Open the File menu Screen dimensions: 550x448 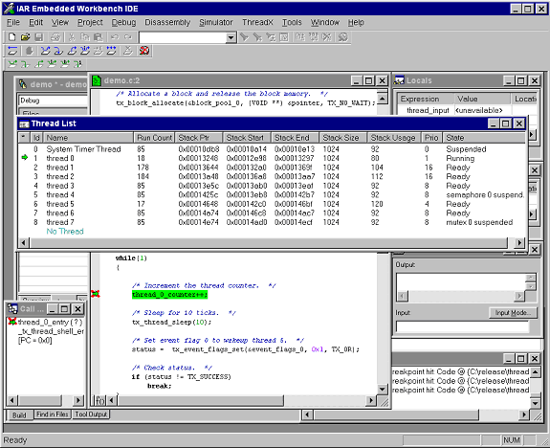(x=13, y=22)
